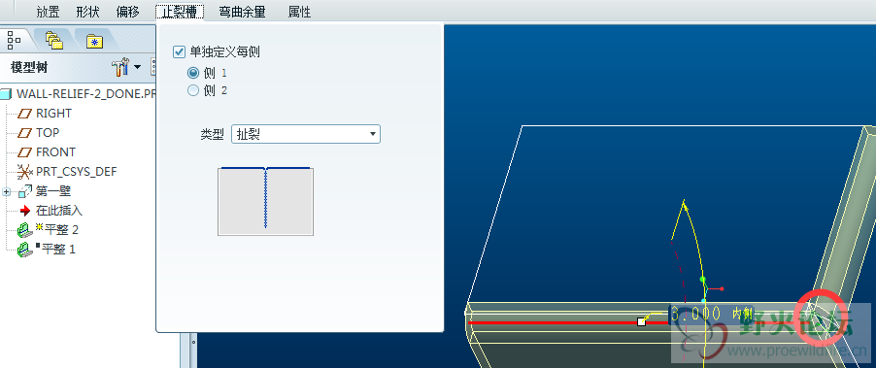Screen dimensions: 876x368
Task: Open the folder browser tab icon
Action: point(53,40)
